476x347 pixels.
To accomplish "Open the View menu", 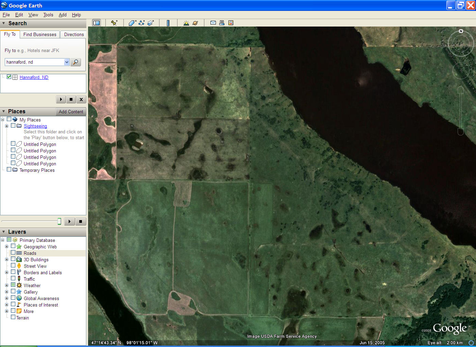I will (x=33, y=15).
